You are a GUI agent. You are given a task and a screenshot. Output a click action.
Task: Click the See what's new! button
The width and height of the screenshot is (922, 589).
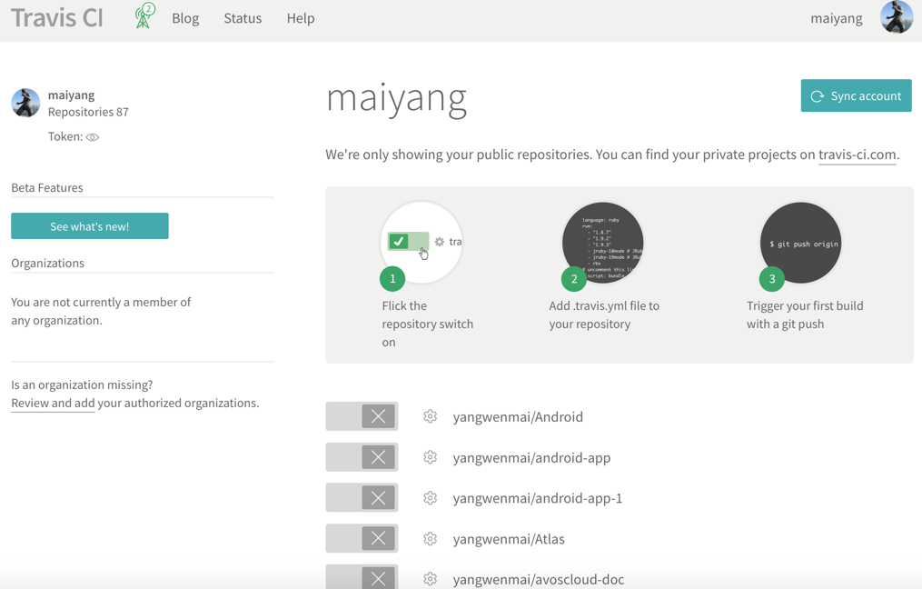coord(89,226)
